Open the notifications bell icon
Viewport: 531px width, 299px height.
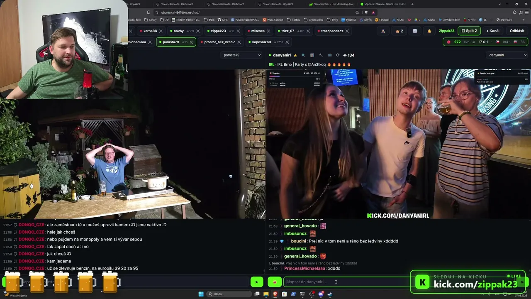[x=429, y=31]
